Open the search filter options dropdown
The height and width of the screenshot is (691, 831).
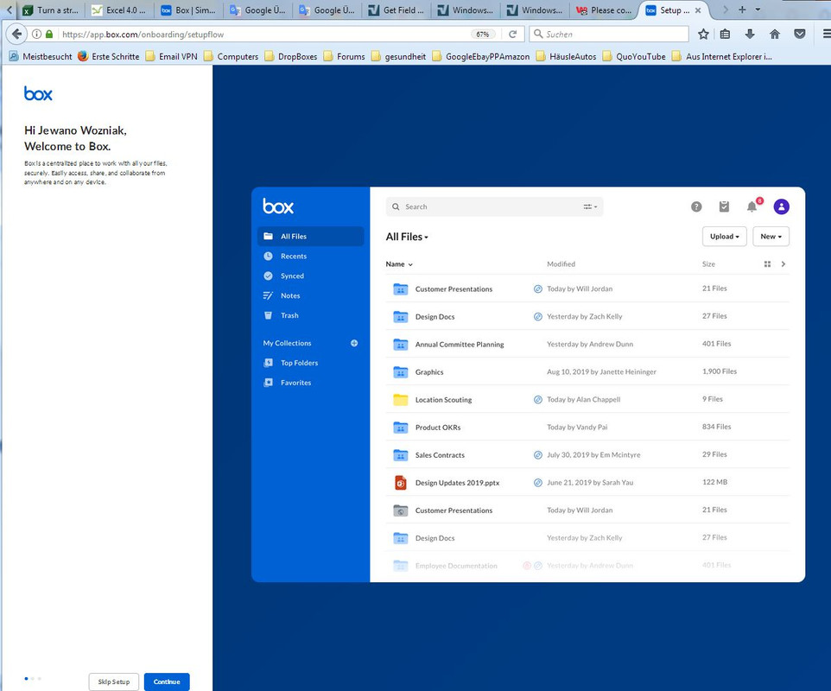point(590,206)
